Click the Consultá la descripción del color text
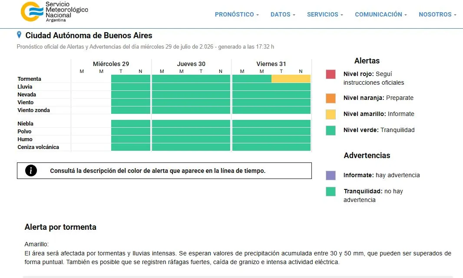Viewport: 463px width, 278px height. point(158,171)
